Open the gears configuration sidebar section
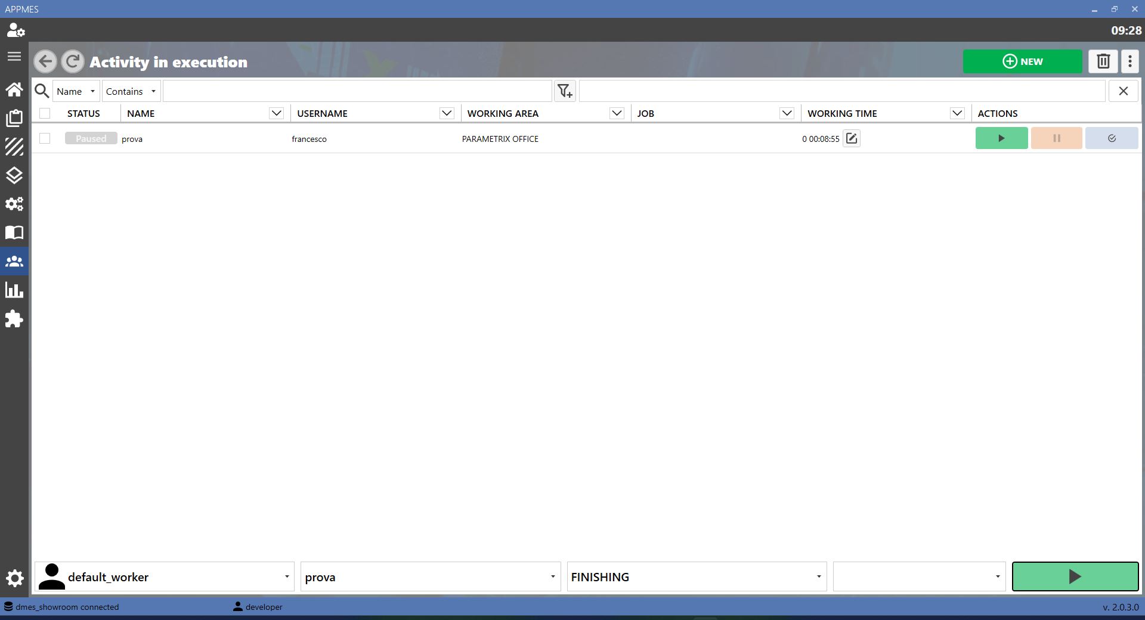 click(x=14, y=204)
